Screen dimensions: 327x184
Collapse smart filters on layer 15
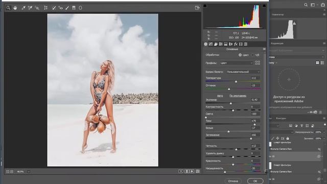point(322,156)
